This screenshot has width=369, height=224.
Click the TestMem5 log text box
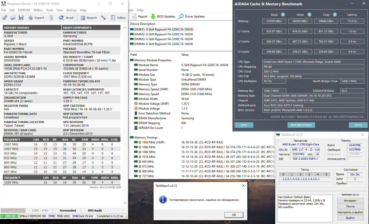pos(305,208)
